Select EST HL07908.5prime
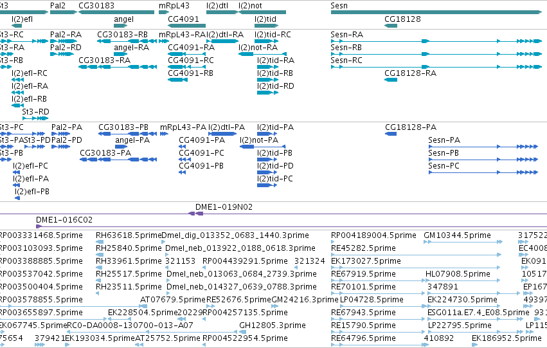 (x=463, y=280)
